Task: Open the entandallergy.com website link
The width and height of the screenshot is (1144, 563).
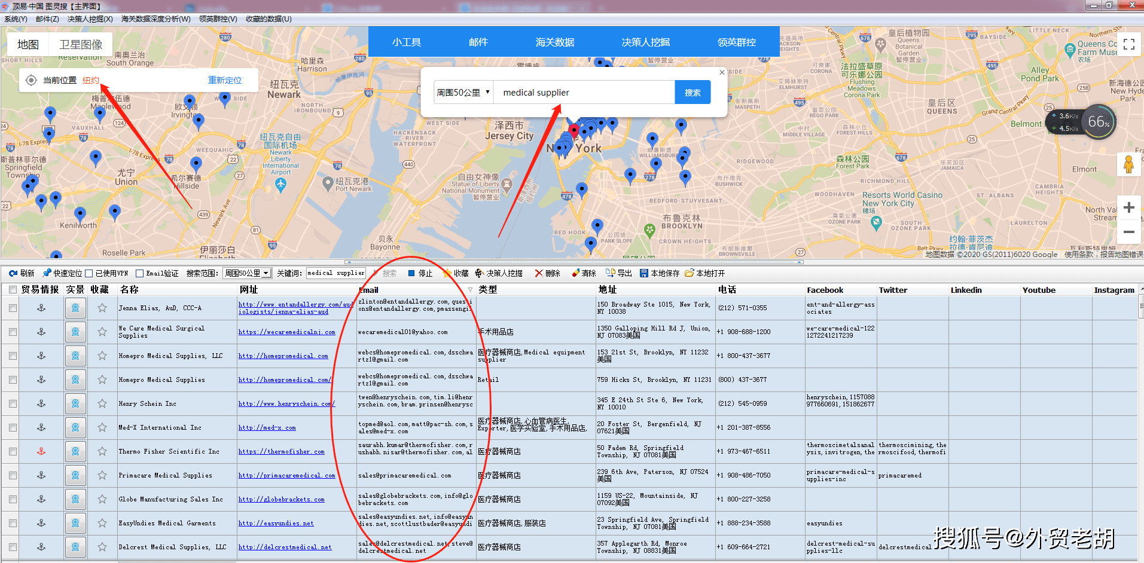Action: 295,308
